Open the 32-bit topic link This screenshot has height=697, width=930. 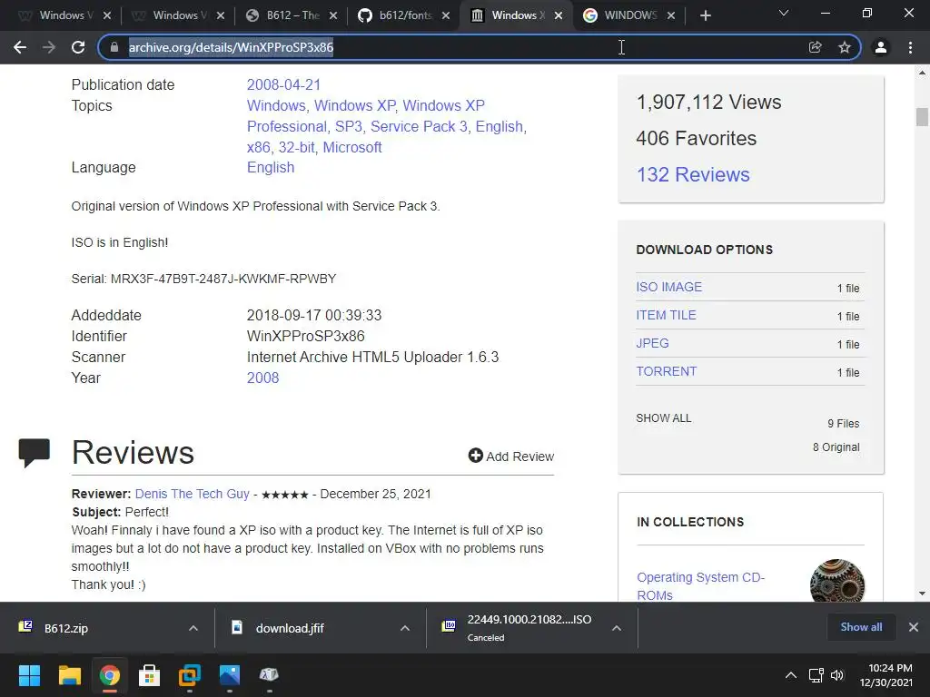(x=297, y=148)
